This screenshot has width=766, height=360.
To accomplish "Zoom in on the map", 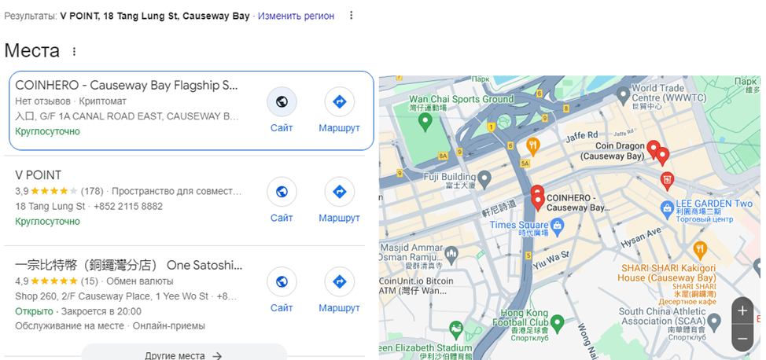I will pyautogui.click(x=742, y=310).
